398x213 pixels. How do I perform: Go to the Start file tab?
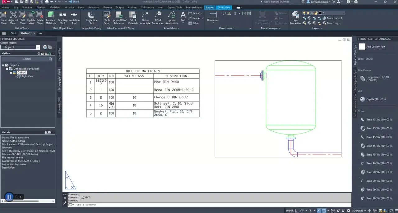pyautogui.click(x=13, y=33)
